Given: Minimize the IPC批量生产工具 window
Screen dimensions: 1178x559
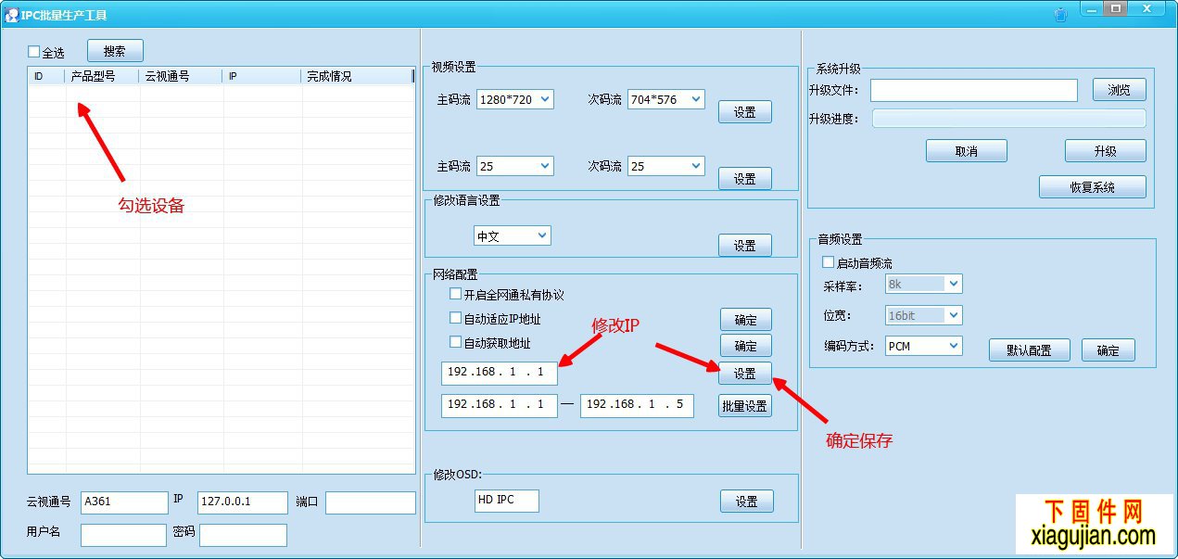Looking at the screenshot, I should click(x=1091, y=8).
